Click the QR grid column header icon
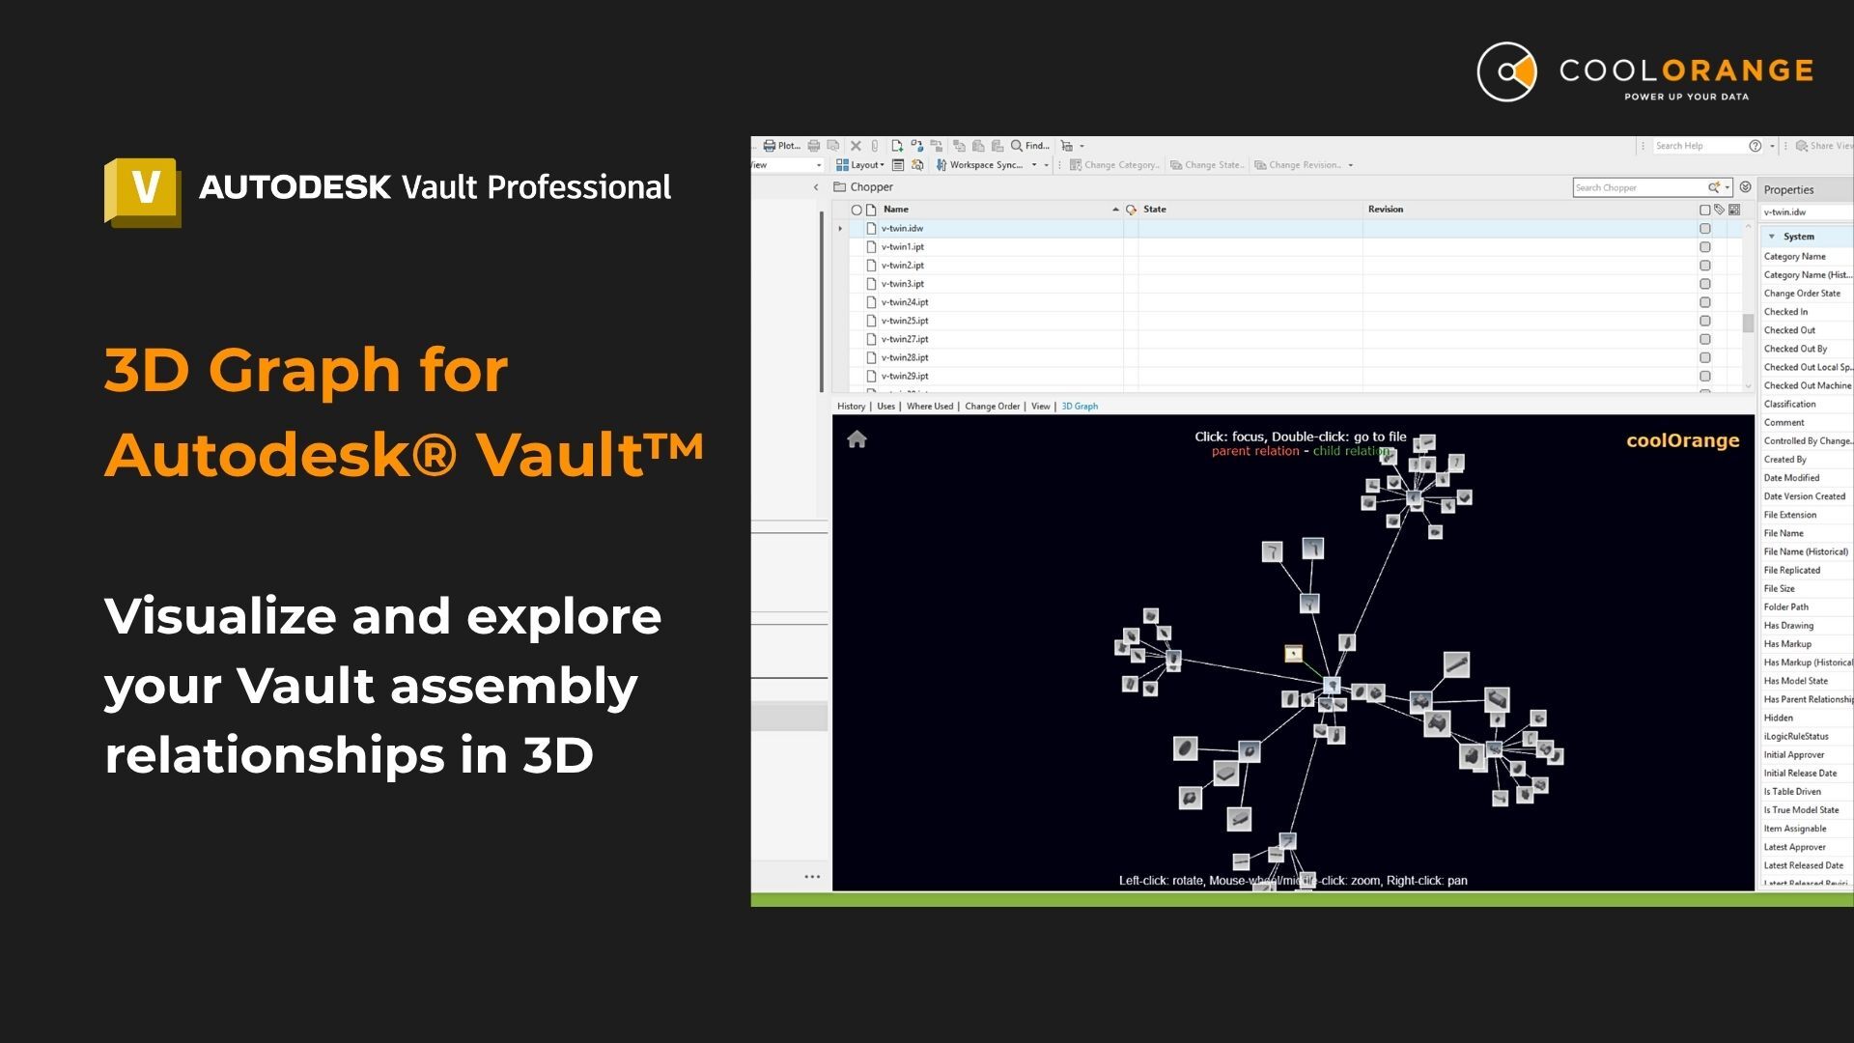 1735,210
